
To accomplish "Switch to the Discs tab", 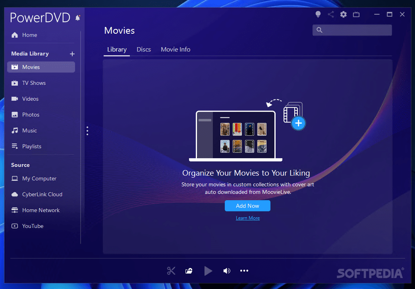I will point(144,50).
